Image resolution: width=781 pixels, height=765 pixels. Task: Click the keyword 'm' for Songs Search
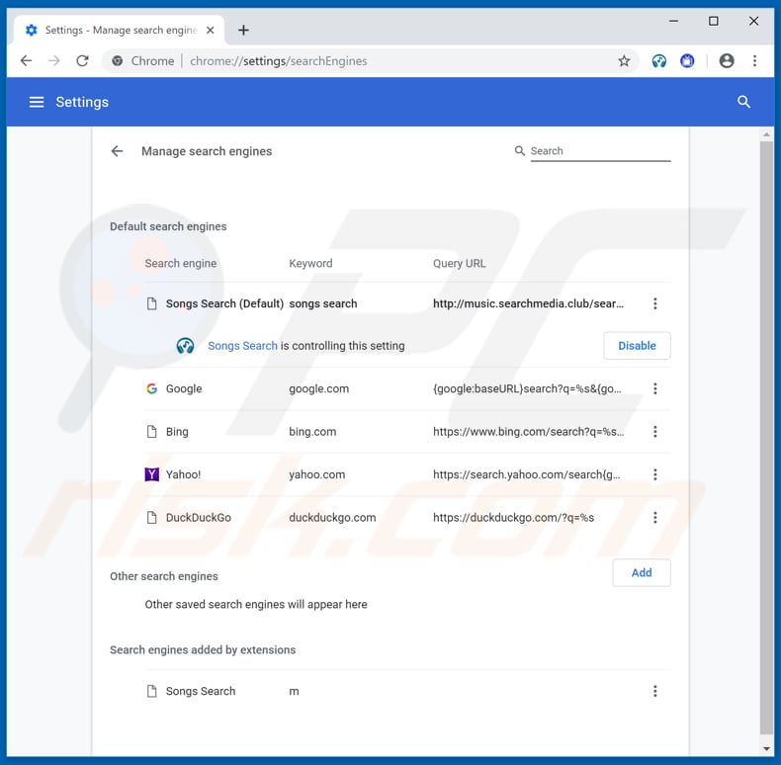294,691
